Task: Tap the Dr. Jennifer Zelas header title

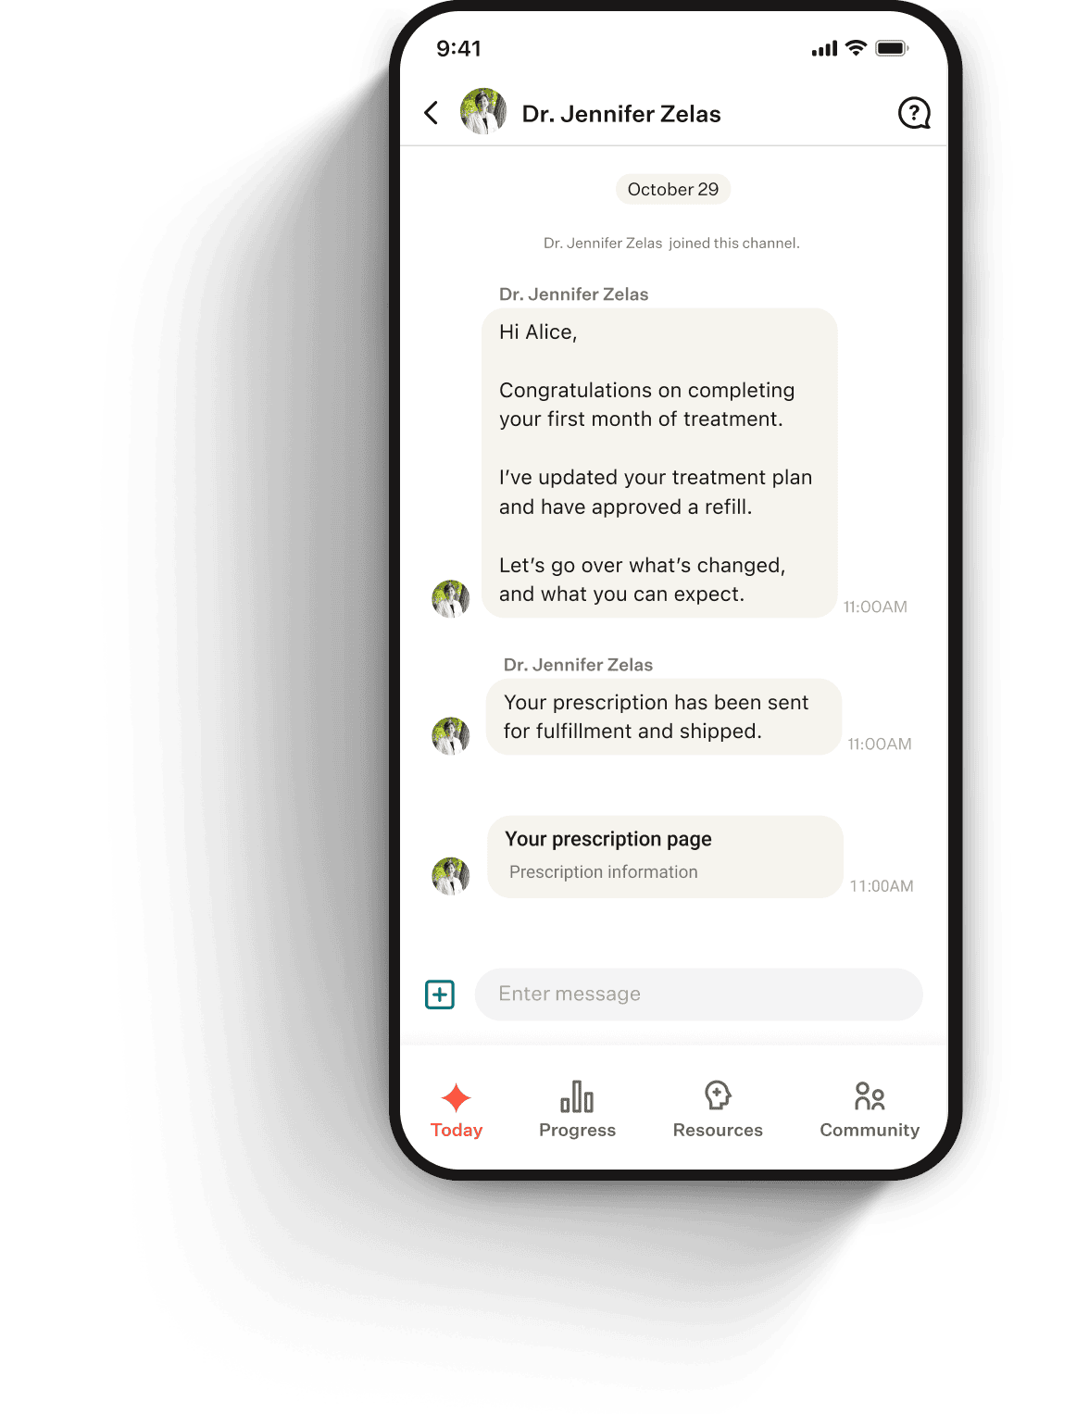Action: pyautogui.click(x=621, y=114)
